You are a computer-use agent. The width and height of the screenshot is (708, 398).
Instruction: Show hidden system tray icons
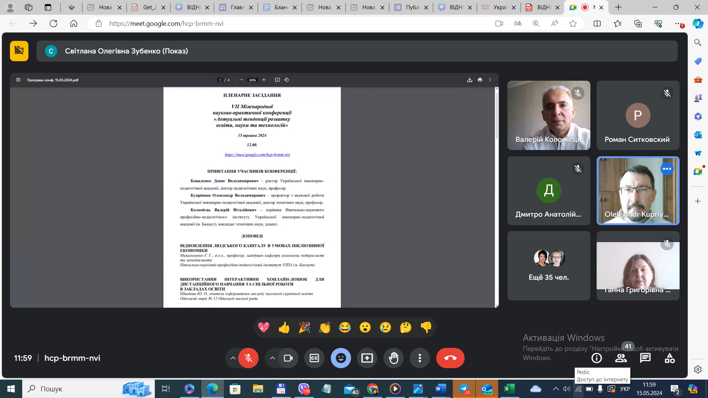tap(556, 389)
